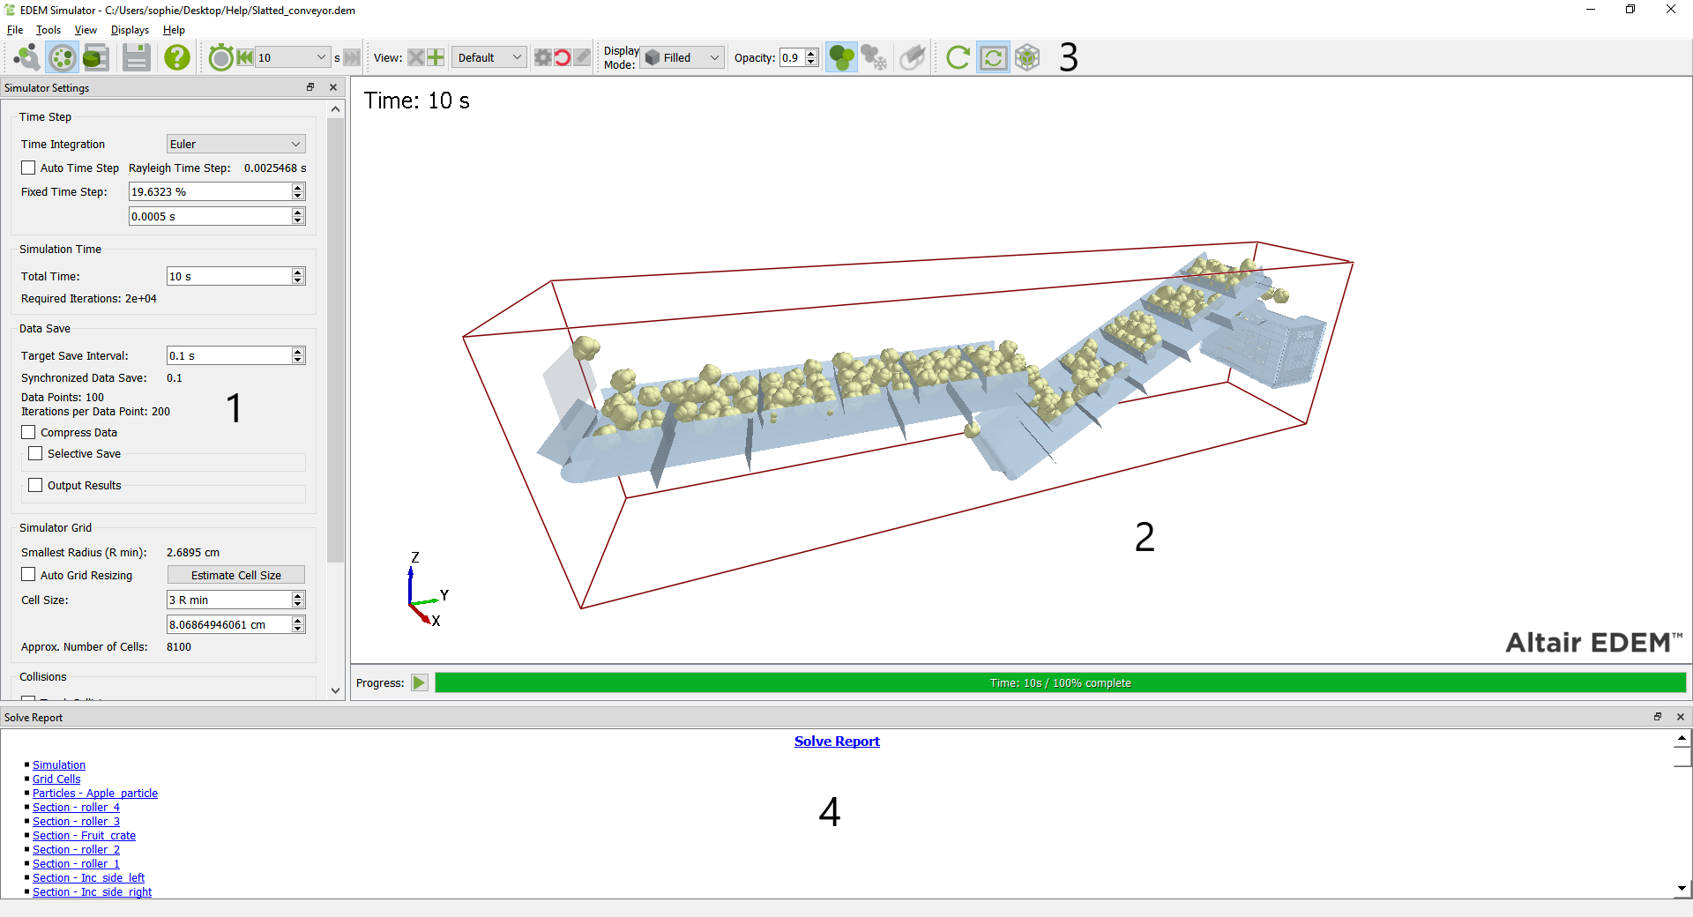Enable the Auto Time Step checkbox

click(x=29, y=168)
